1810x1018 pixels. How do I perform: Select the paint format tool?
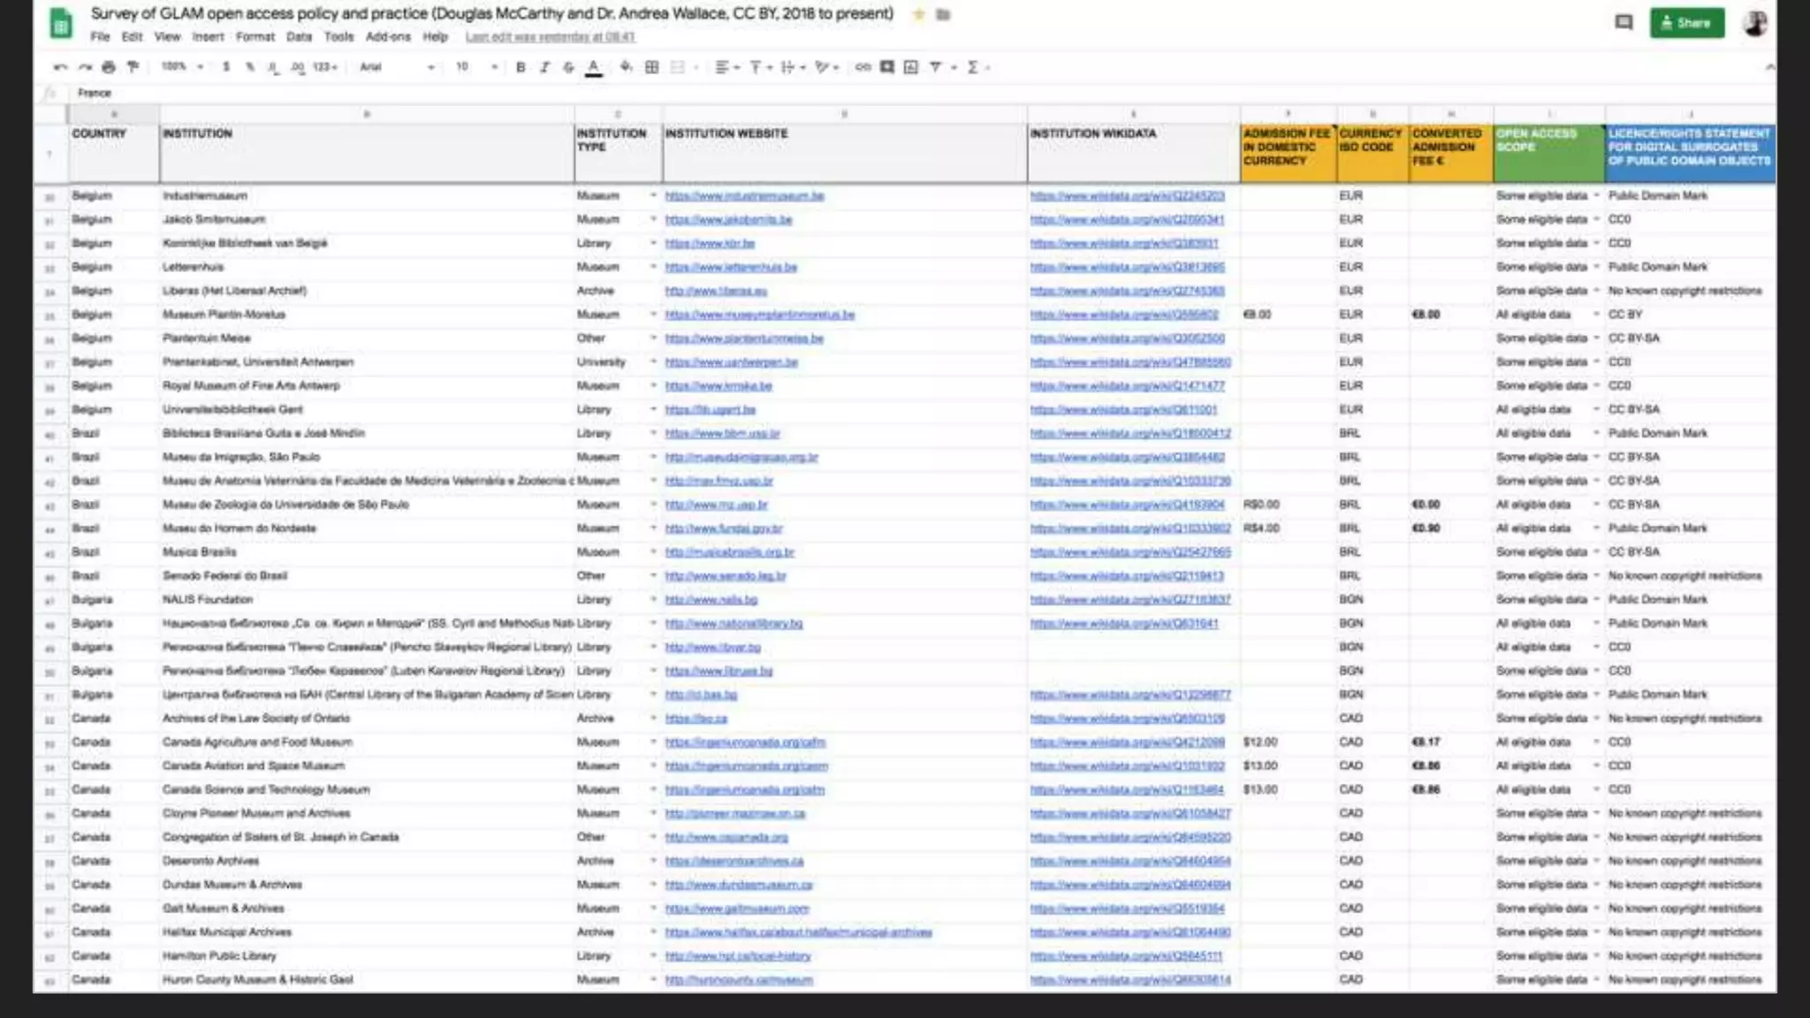(133, 67)
